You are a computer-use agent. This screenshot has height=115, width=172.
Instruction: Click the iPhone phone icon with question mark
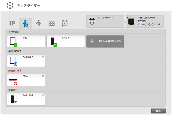[x=54, y=42]
